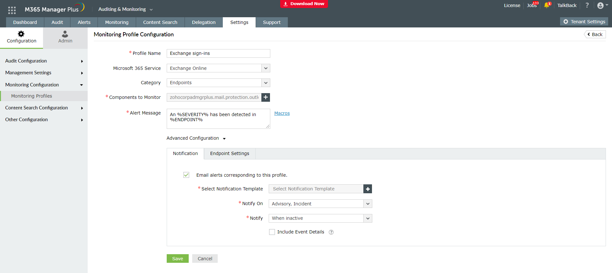
Task: Open the TalkBack link
Action: [567, 5]
